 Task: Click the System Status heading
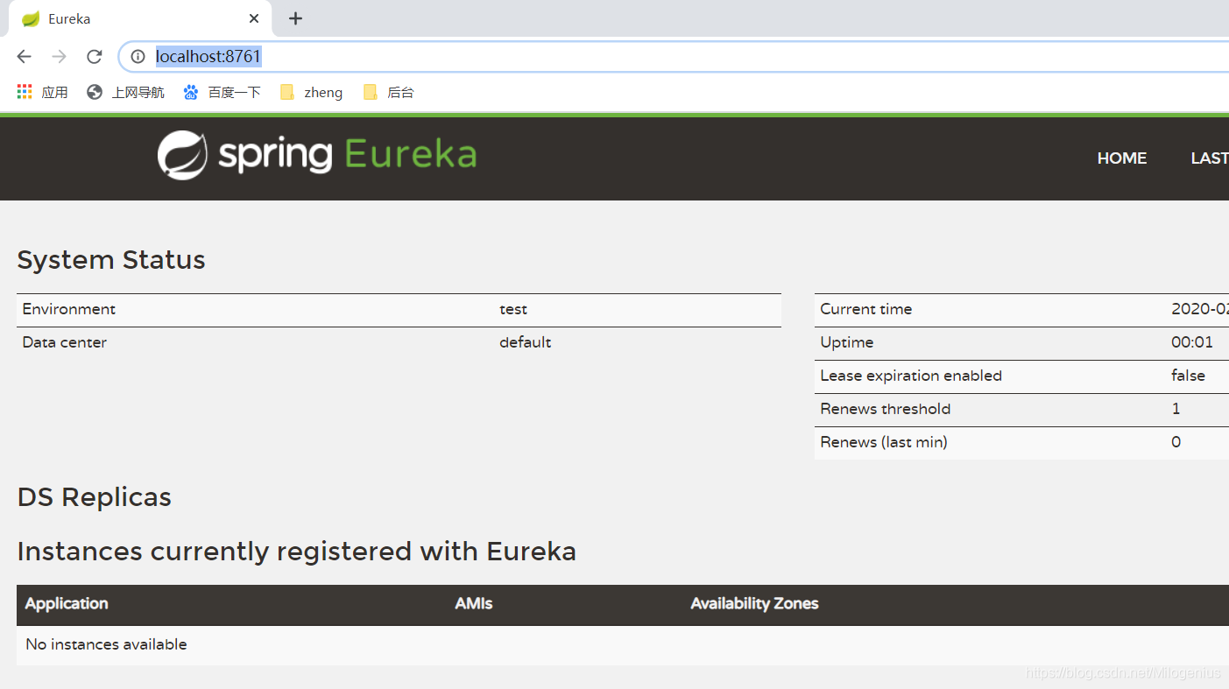(x=111, y=260)
